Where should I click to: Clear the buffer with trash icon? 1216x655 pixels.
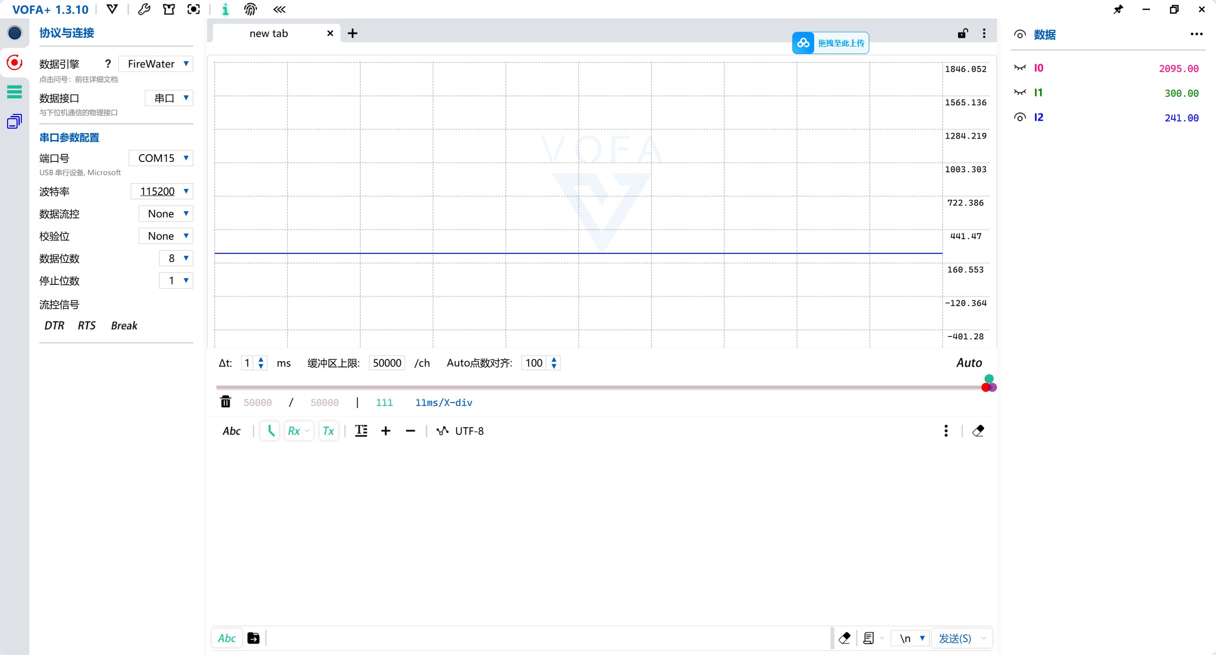click(x=226, y=402)
